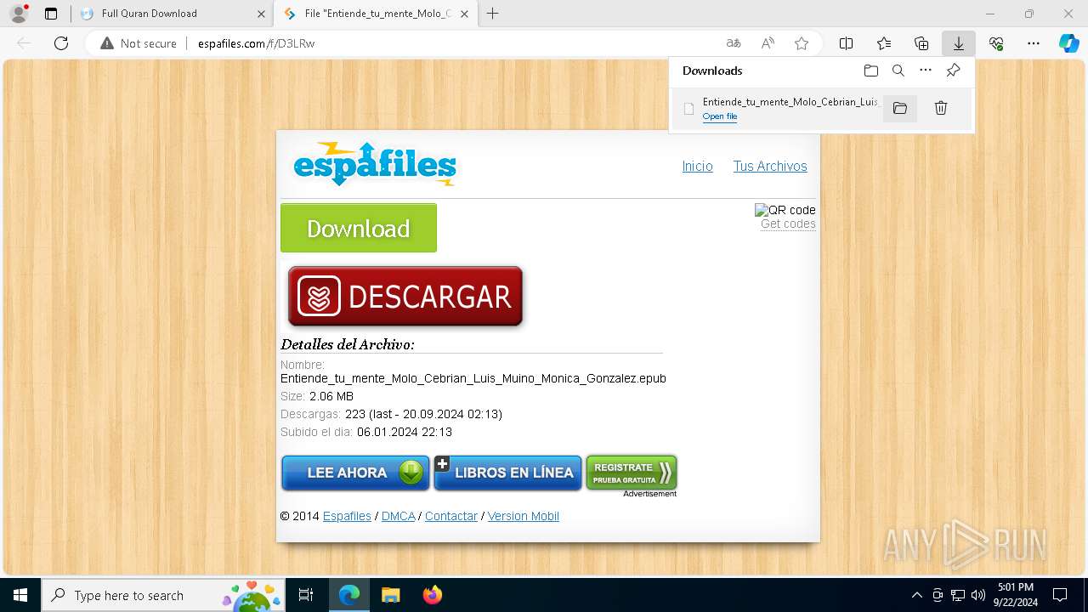1088x612 pixels.
Task: Click the LEE AHORA banner button
Action: pyautogui.click(x=355, y=473)
